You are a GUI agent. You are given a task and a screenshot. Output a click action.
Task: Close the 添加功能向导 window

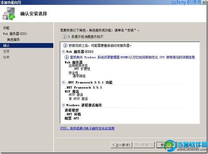(204, 2)
